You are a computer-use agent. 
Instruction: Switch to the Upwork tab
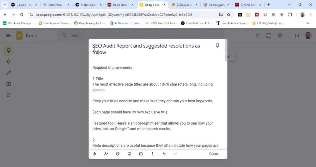(x=24, y=5)
